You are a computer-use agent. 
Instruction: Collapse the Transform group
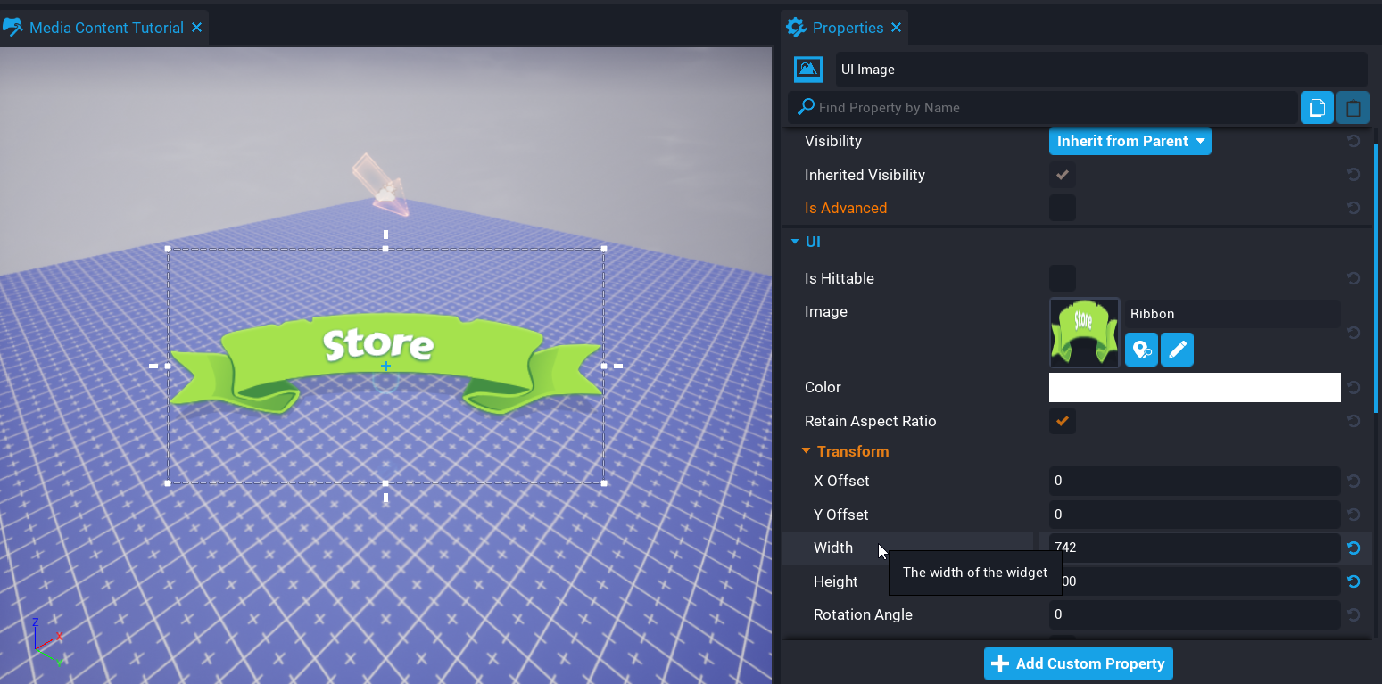806,451
